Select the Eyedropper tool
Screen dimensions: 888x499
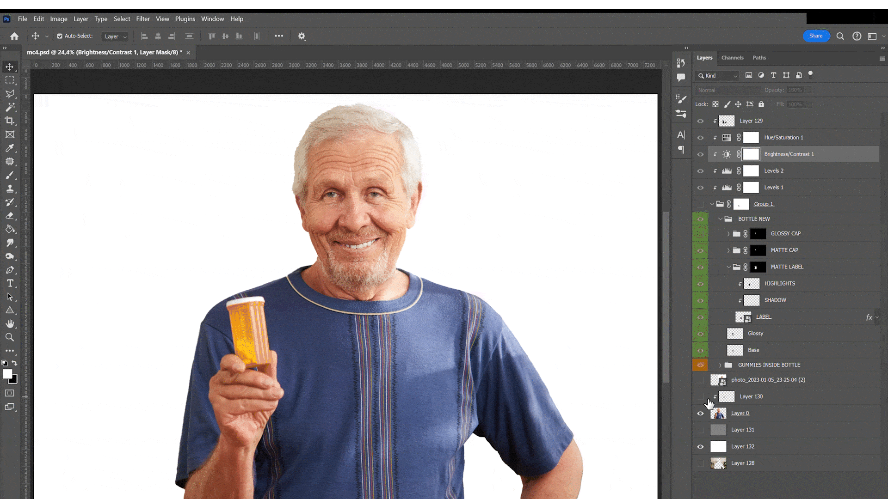[10, 148]
